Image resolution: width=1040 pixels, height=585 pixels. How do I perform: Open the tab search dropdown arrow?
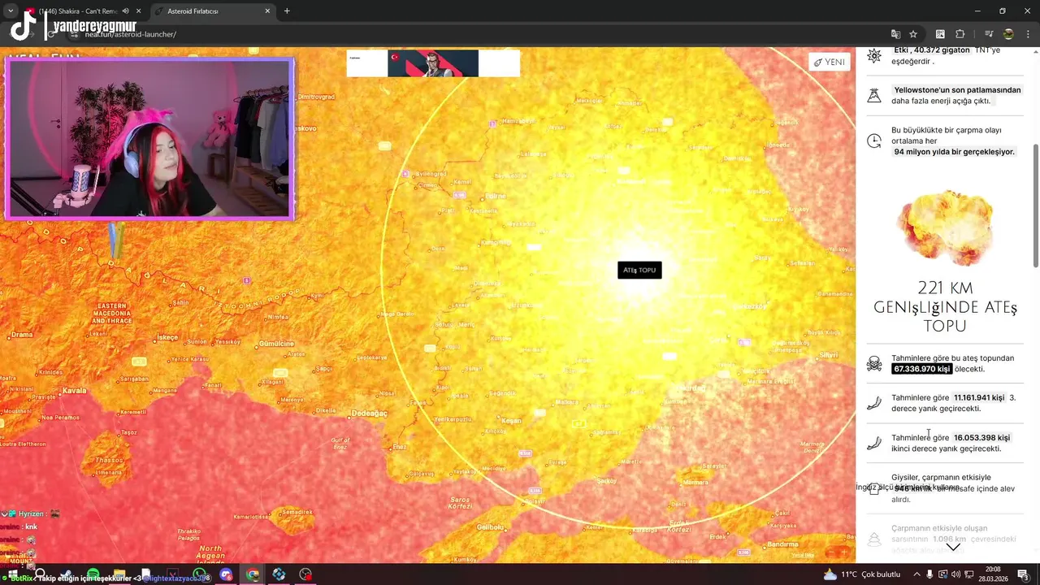[11, 11]
